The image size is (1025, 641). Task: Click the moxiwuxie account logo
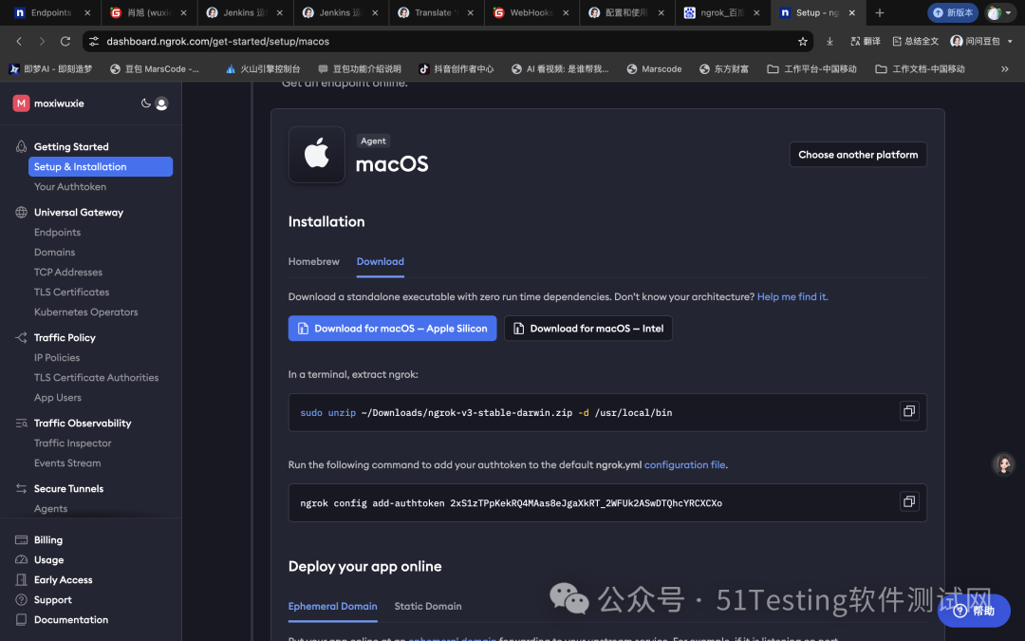[x=21, y=104]
